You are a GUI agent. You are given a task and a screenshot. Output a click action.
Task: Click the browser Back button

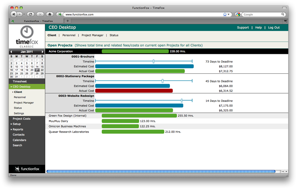point(13,14)
